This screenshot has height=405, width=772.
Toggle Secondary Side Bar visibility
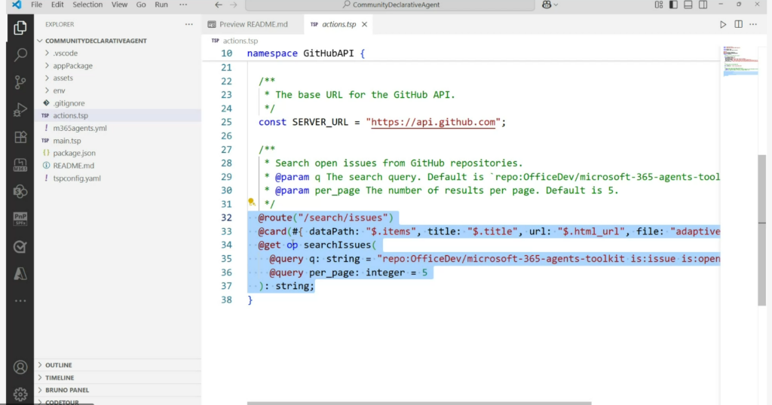click(x=703, y=5)
